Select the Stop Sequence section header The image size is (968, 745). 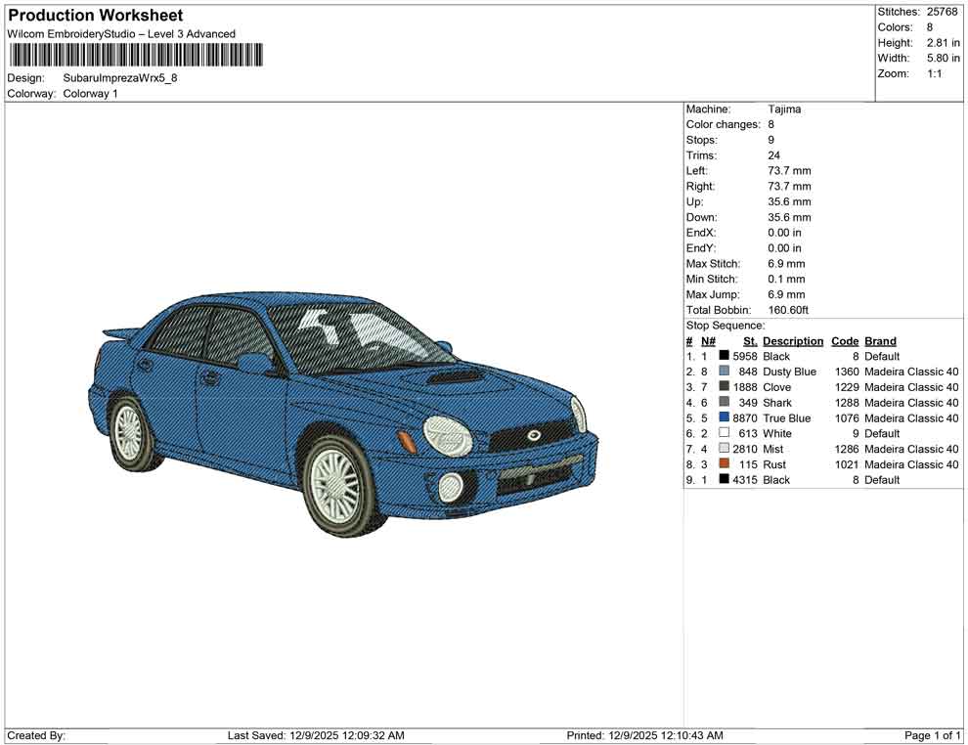click(726, 325)
